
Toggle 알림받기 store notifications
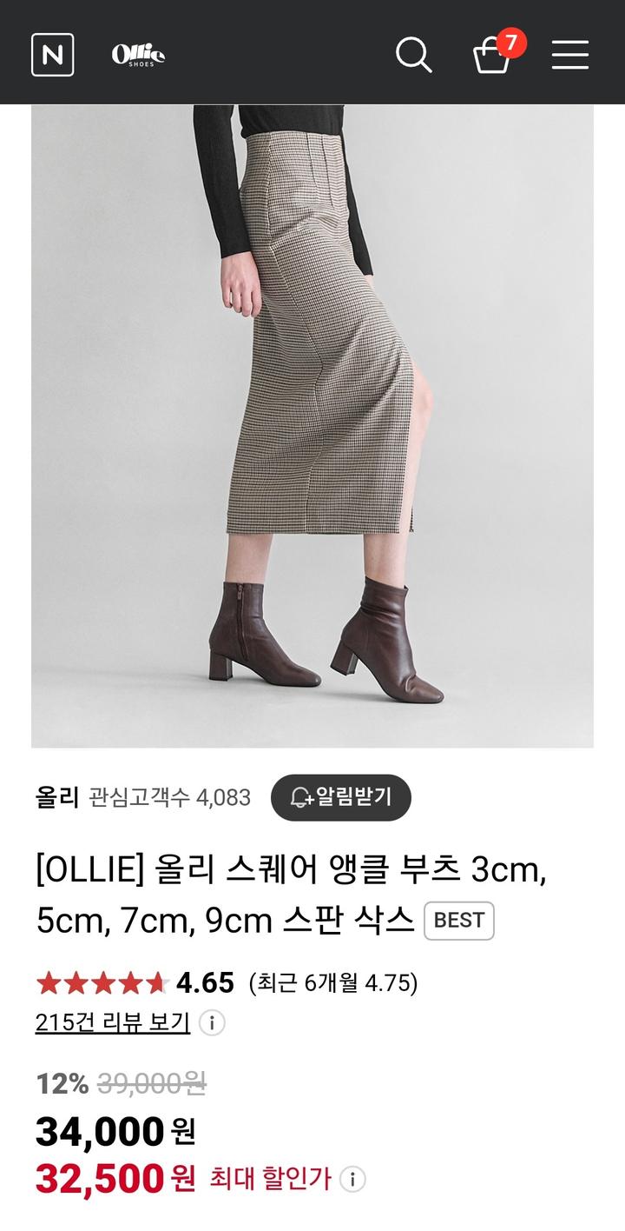pyautogui.click(x=341, y=797)
